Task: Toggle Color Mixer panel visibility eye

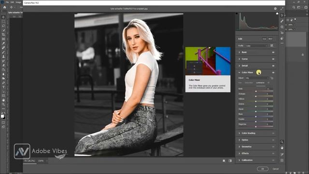Action: pos(273,72)
